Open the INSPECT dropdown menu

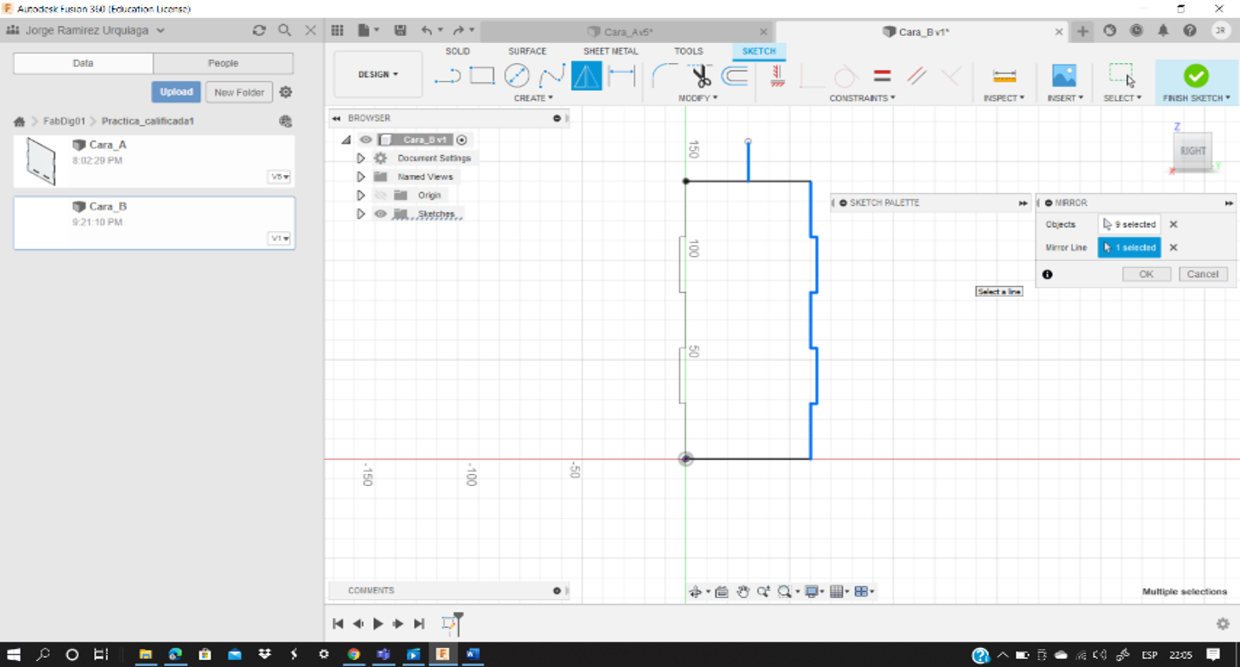click(1004, 99)
